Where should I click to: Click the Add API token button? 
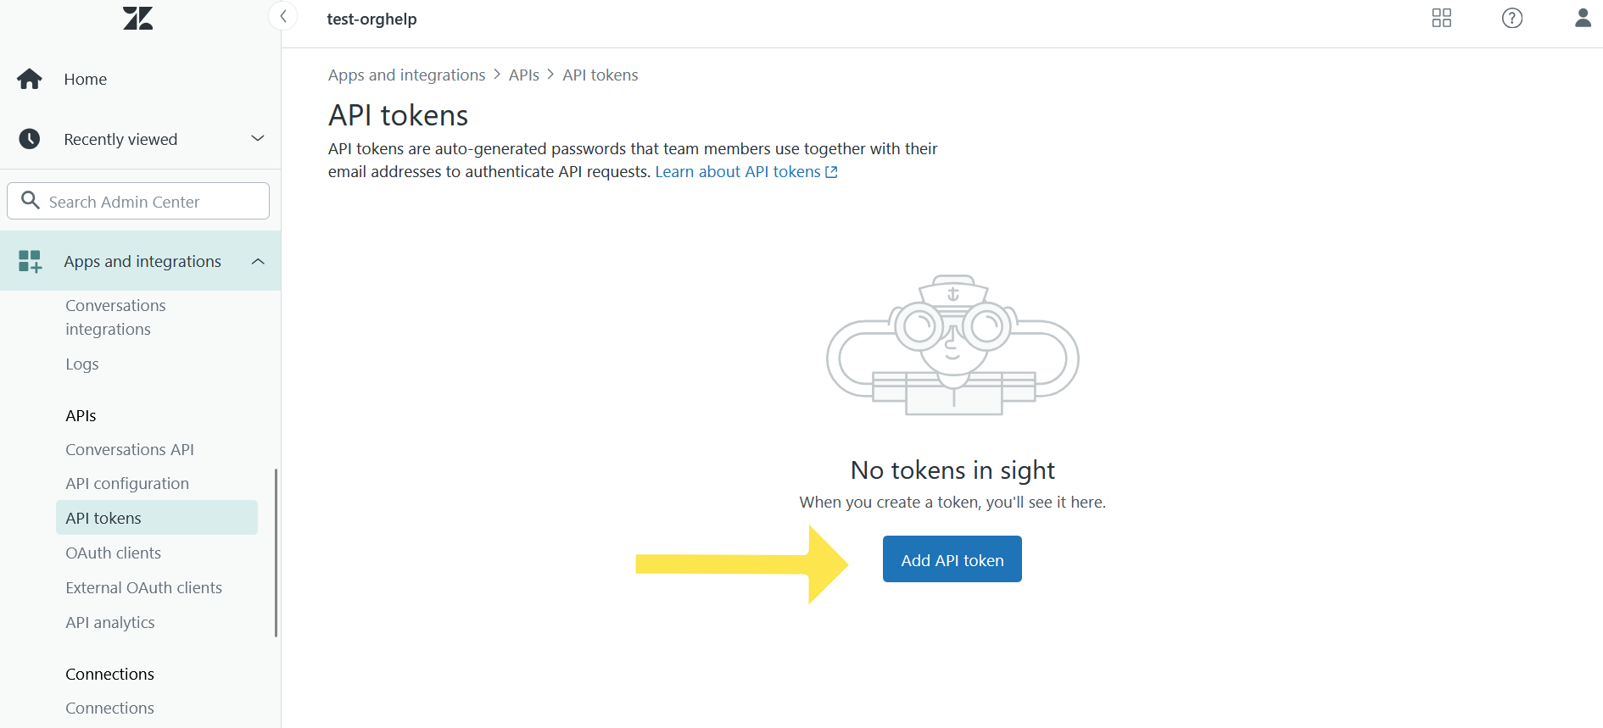point(952,559)
